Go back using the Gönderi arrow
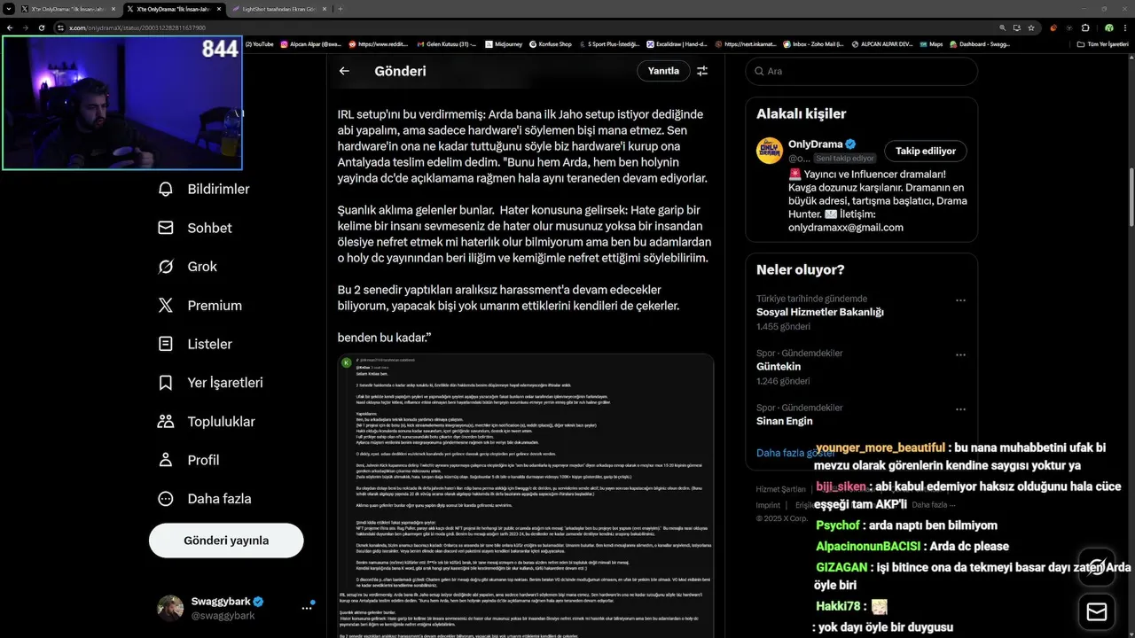This screenshot has width=1135, height=638. click(x=344, y=71)
